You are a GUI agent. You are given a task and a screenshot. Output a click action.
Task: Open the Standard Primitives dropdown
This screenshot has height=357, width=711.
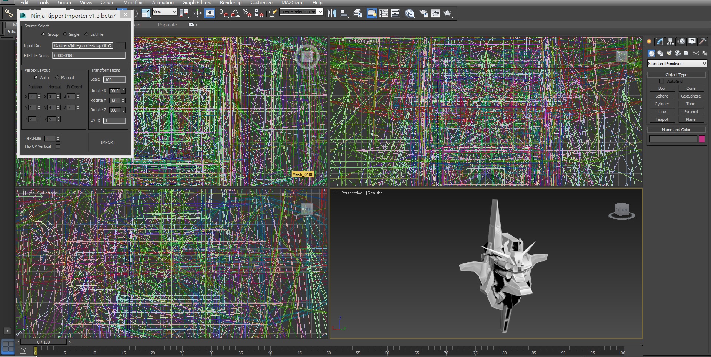[x=677, y=64]
